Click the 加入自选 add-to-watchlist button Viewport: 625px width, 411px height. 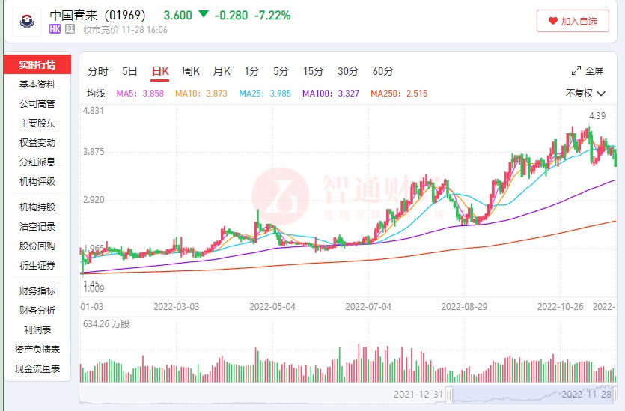[x=573, y=22]
